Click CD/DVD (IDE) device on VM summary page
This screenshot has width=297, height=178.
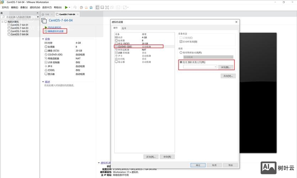pos(55,54)
